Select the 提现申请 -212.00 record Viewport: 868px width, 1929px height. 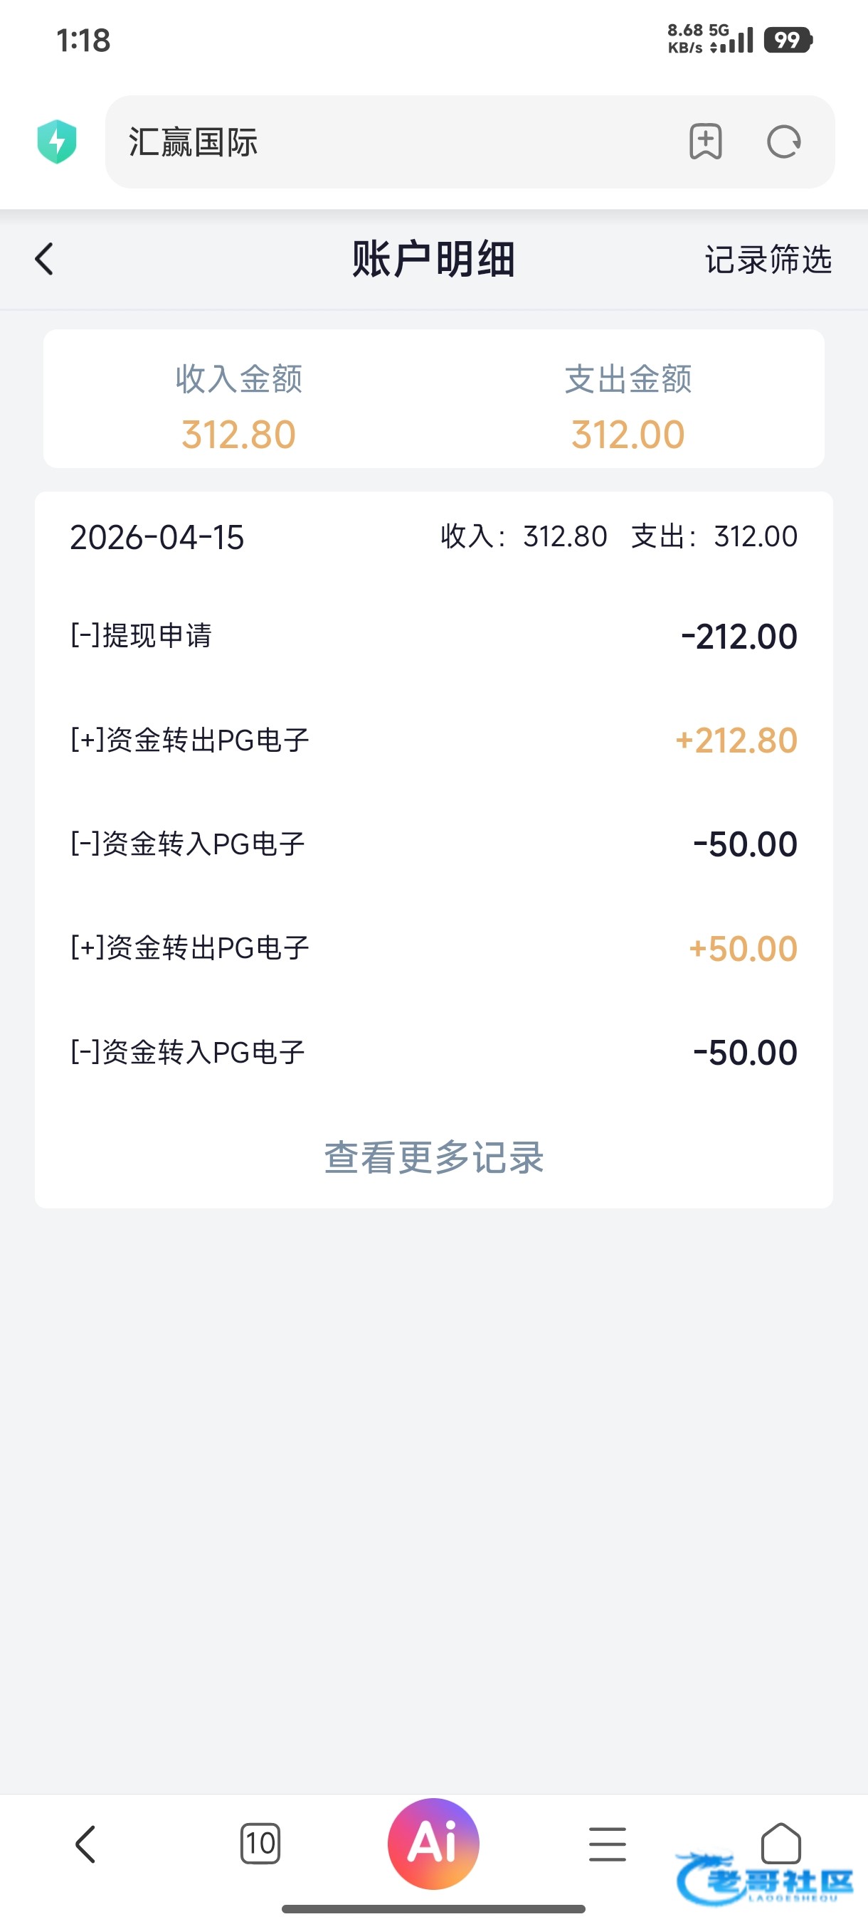coord(433,637)
